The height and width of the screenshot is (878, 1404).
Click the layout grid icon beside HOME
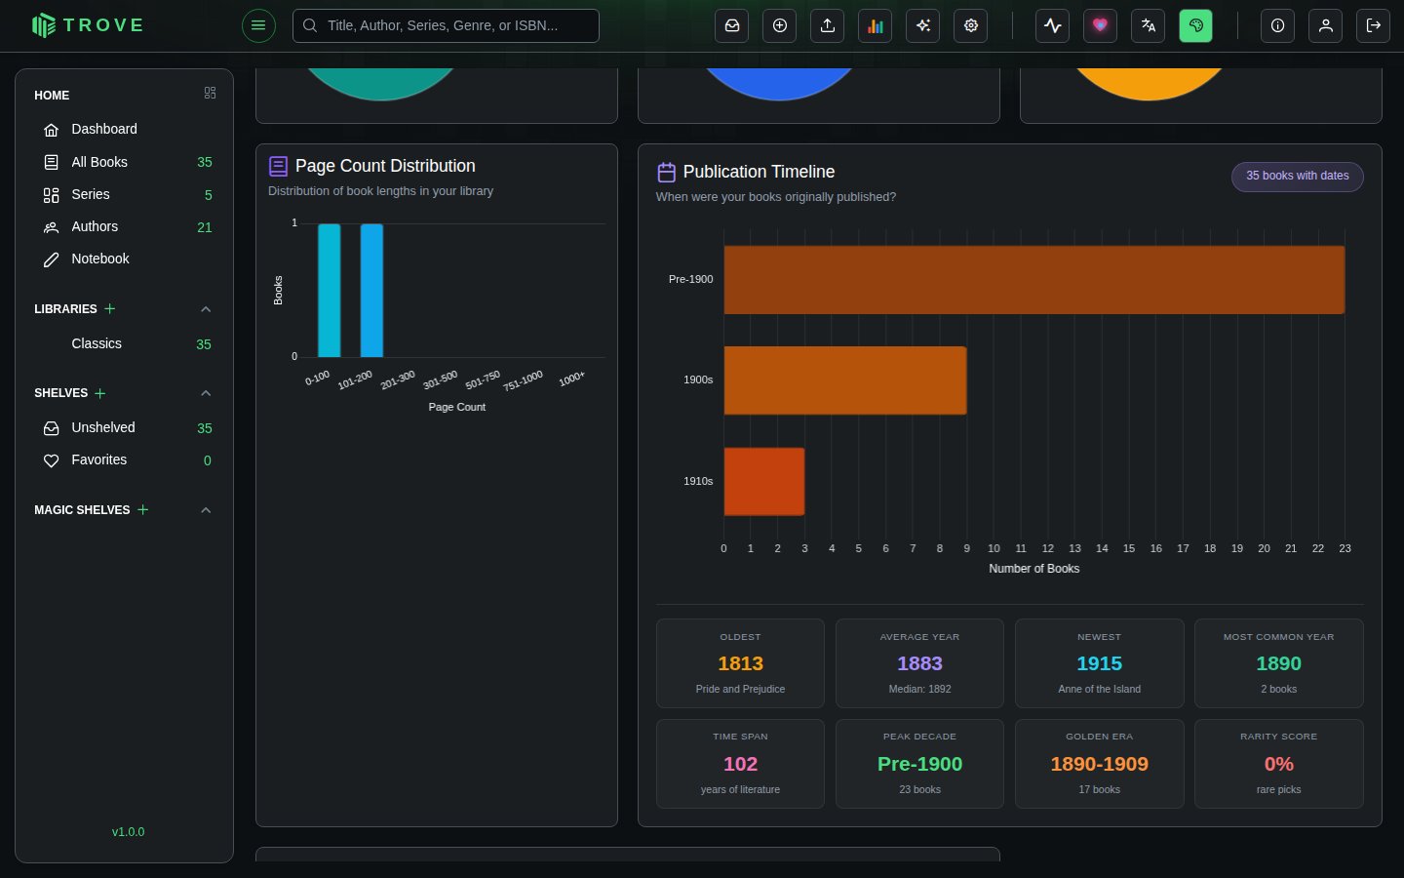coord(210,94)
